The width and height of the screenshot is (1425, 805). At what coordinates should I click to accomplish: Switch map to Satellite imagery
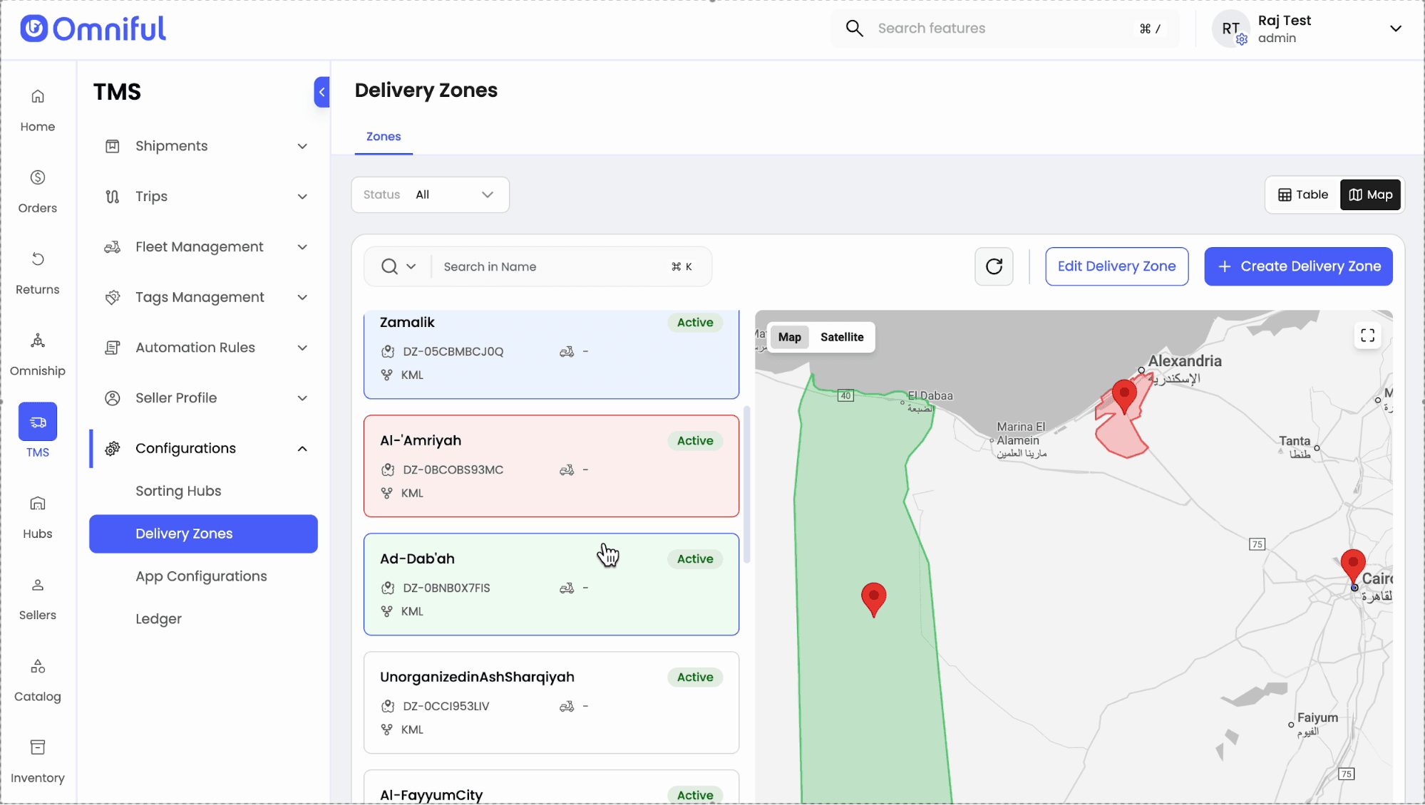tap(841, 337)
